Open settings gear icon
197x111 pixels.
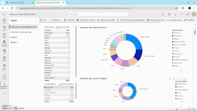pyautogui.click(x=169, y=14)
